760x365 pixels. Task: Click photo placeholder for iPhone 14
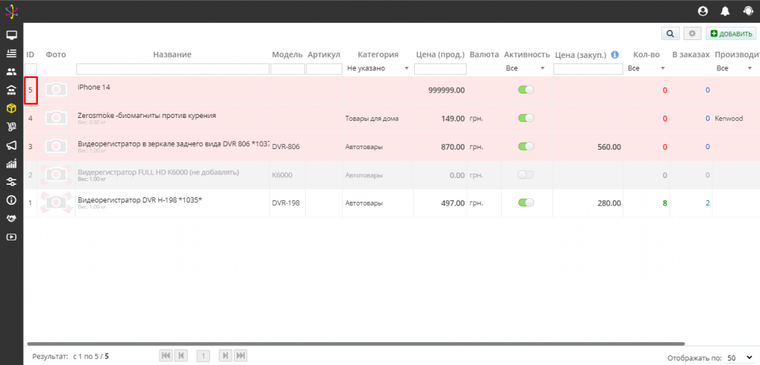click(56, 90)
